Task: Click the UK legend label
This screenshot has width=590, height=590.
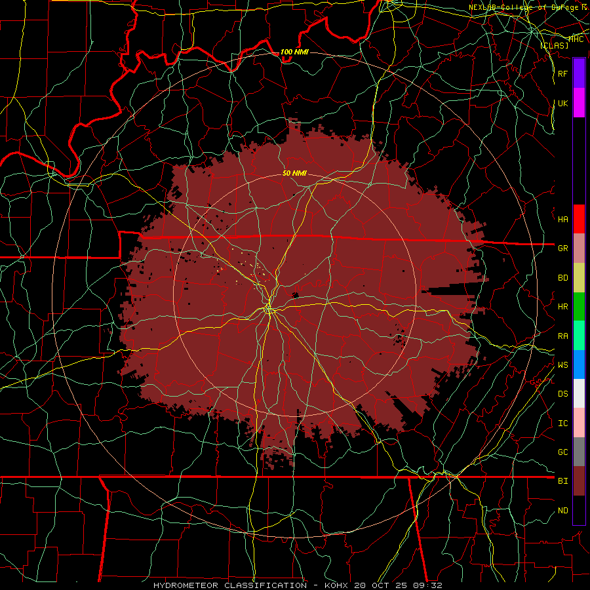Action: (562, 103)
